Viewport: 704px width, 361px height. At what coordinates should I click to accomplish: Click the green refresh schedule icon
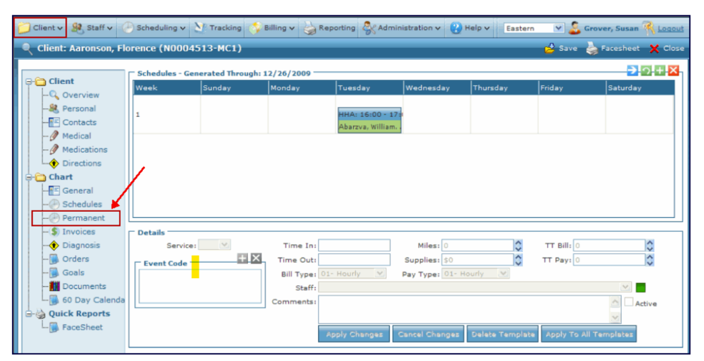[x=646, y=71]
